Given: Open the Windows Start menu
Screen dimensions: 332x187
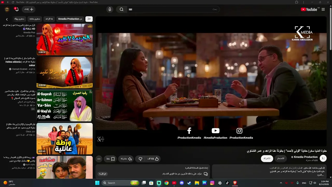Looking at the screenshot, I should (97, 183).
